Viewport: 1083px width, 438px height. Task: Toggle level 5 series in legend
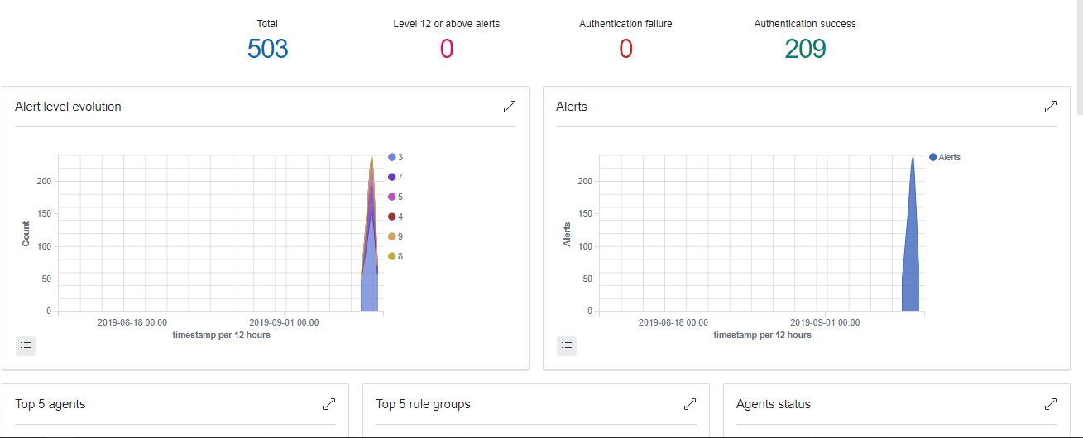pos(395,197)
